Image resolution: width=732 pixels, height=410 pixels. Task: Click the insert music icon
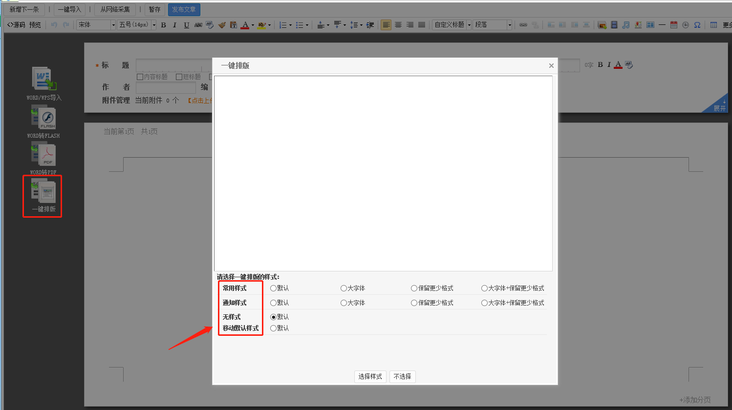(x=626, y=25)
